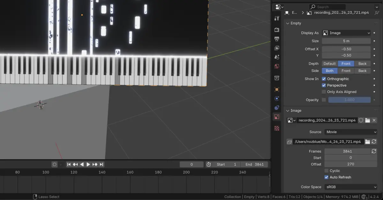Unlink the recording image datablock

[x=374, y=120]
